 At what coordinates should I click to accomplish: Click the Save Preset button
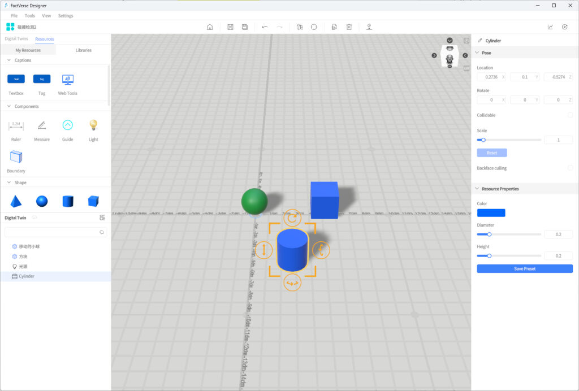pyautogui.click(x=525, y=268)
